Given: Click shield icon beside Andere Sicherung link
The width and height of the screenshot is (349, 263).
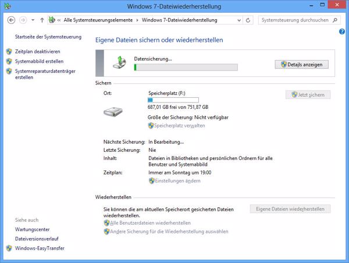Looking at the screenshot, I should (106, 232).
